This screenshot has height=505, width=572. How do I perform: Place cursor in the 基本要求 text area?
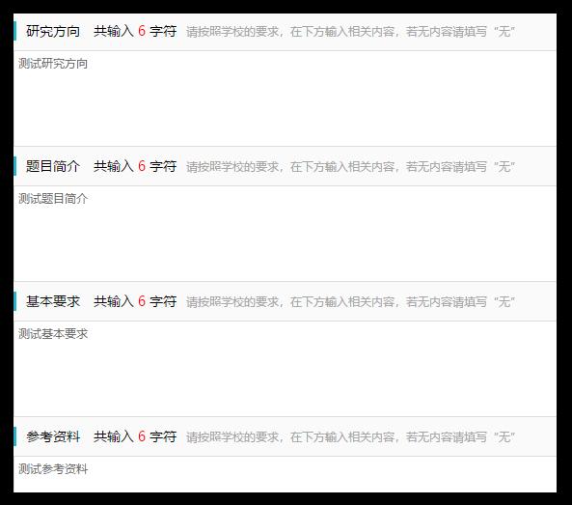point(285,369)
